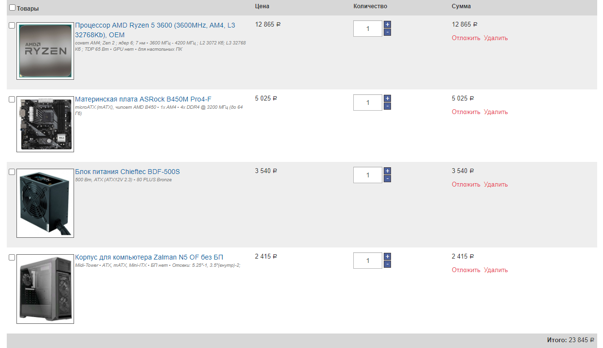603x348 pixels.
Task: Increase quantity of Zalman N5 OF case
Action: pyautogui.click(x=387, y=257)
